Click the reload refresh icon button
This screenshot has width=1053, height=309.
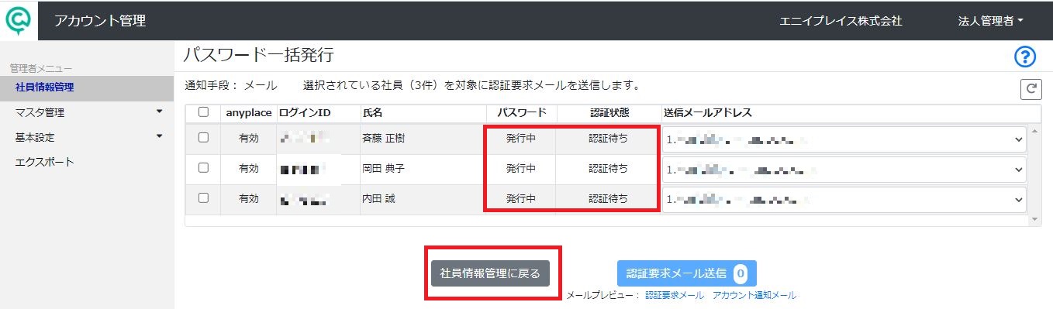tap(1031, 89)
